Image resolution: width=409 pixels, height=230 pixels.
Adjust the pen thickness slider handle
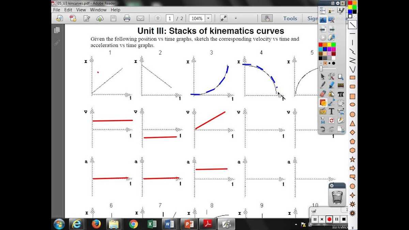pyautogui.click(x=321, y=68)
